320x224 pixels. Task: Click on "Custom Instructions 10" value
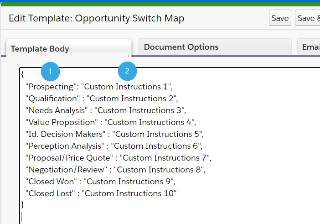pos(129,193)
